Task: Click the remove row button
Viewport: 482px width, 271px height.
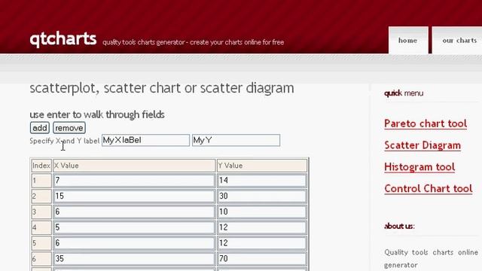Action: [69, 128]
